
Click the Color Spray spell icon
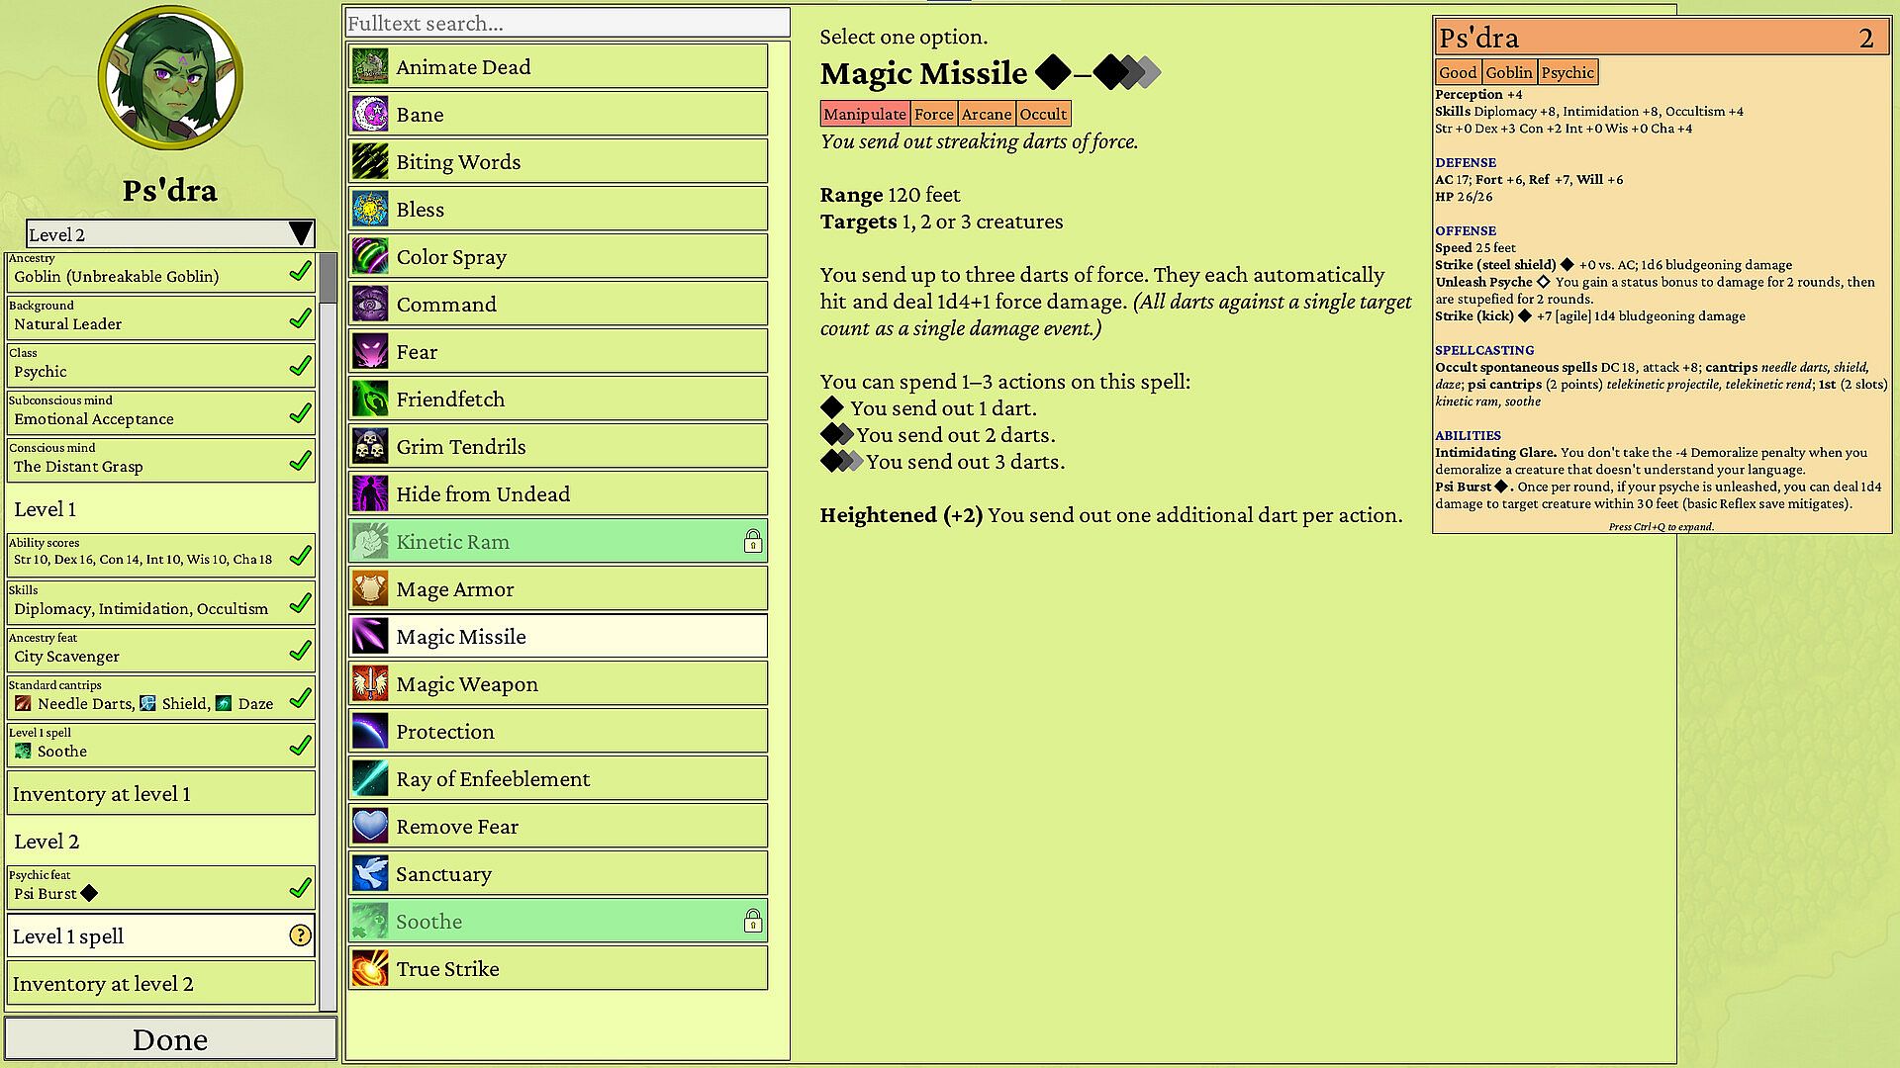[370, 257]
